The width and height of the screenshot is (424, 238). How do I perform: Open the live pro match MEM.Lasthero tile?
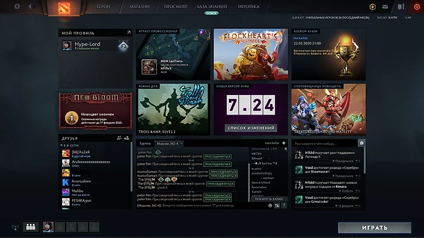173,54
